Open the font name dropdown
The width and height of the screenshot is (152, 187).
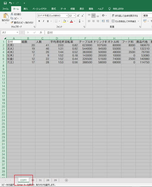tap(67, 16)
